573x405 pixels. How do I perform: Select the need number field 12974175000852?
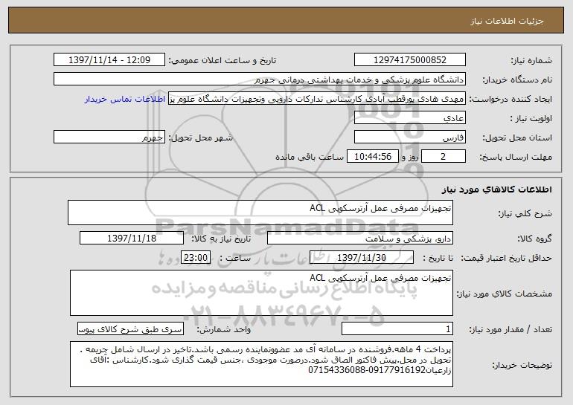coord(409,60)
